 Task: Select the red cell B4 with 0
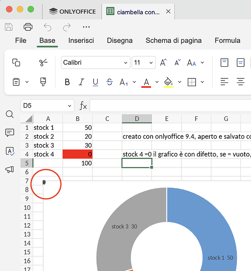point(78,154)
